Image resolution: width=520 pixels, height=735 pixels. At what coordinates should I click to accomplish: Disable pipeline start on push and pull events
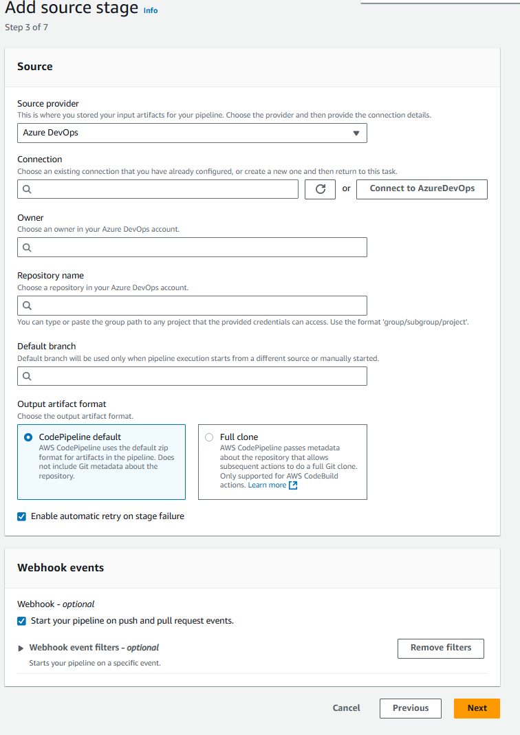[21, 619]
